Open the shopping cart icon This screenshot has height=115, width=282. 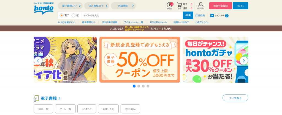180,6
